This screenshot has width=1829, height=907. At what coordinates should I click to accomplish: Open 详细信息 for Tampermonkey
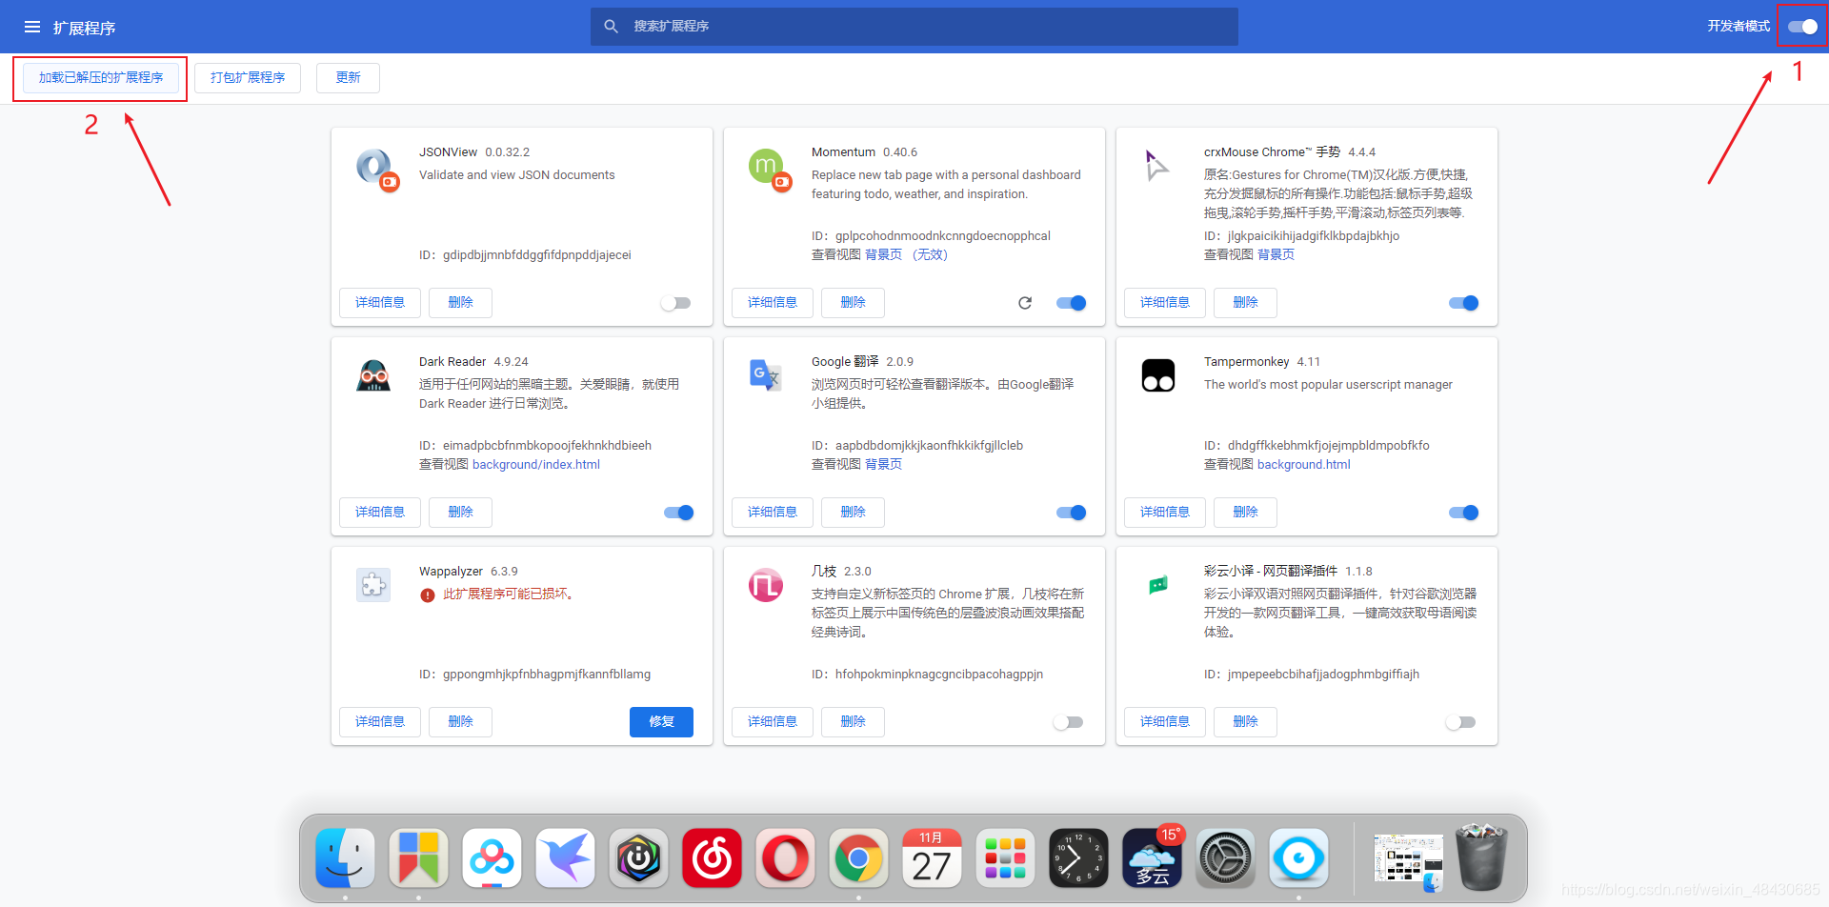click(1165, 512)
